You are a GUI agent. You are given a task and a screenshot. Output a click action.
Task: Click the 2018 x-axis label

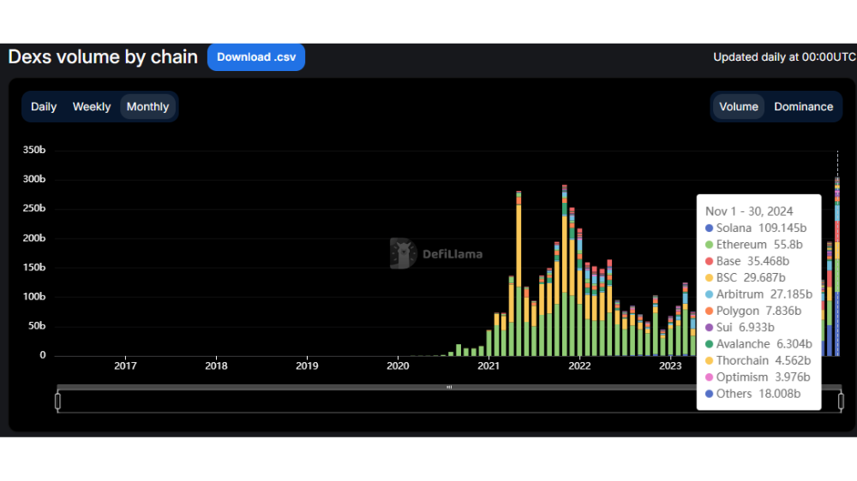pos(216,365)
